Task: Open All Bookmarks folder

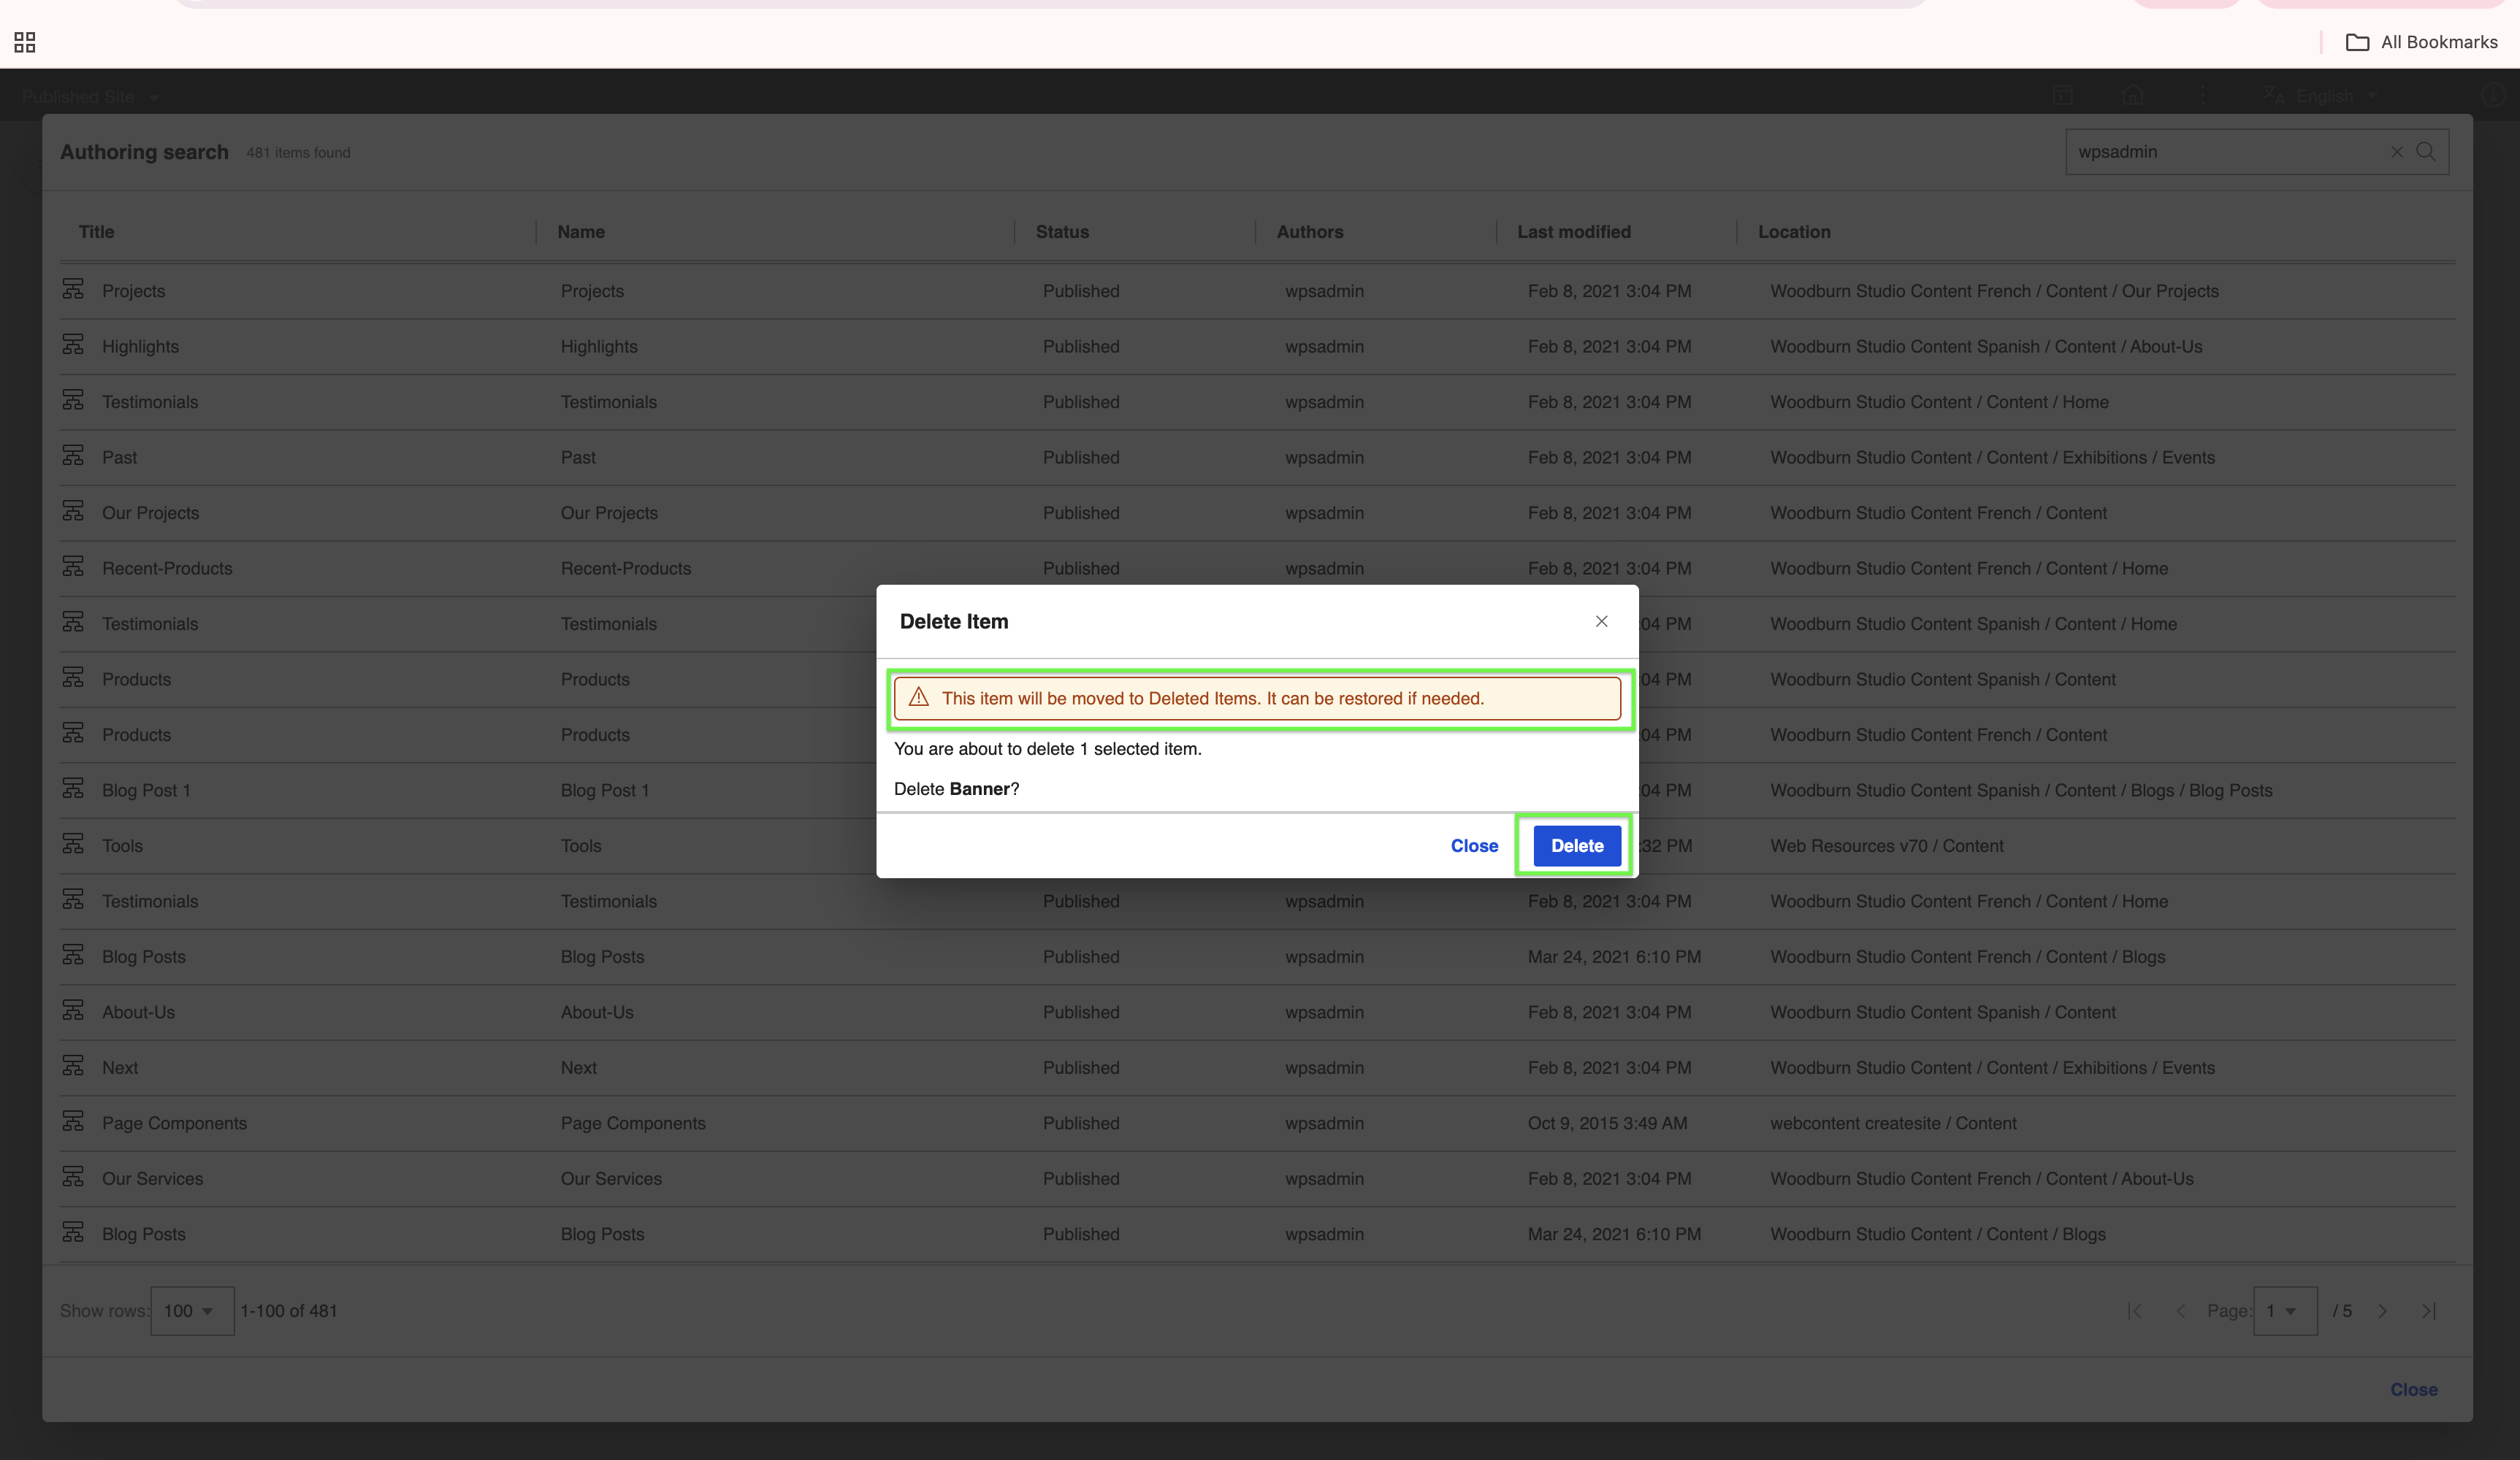Action: pos(2421,42)
